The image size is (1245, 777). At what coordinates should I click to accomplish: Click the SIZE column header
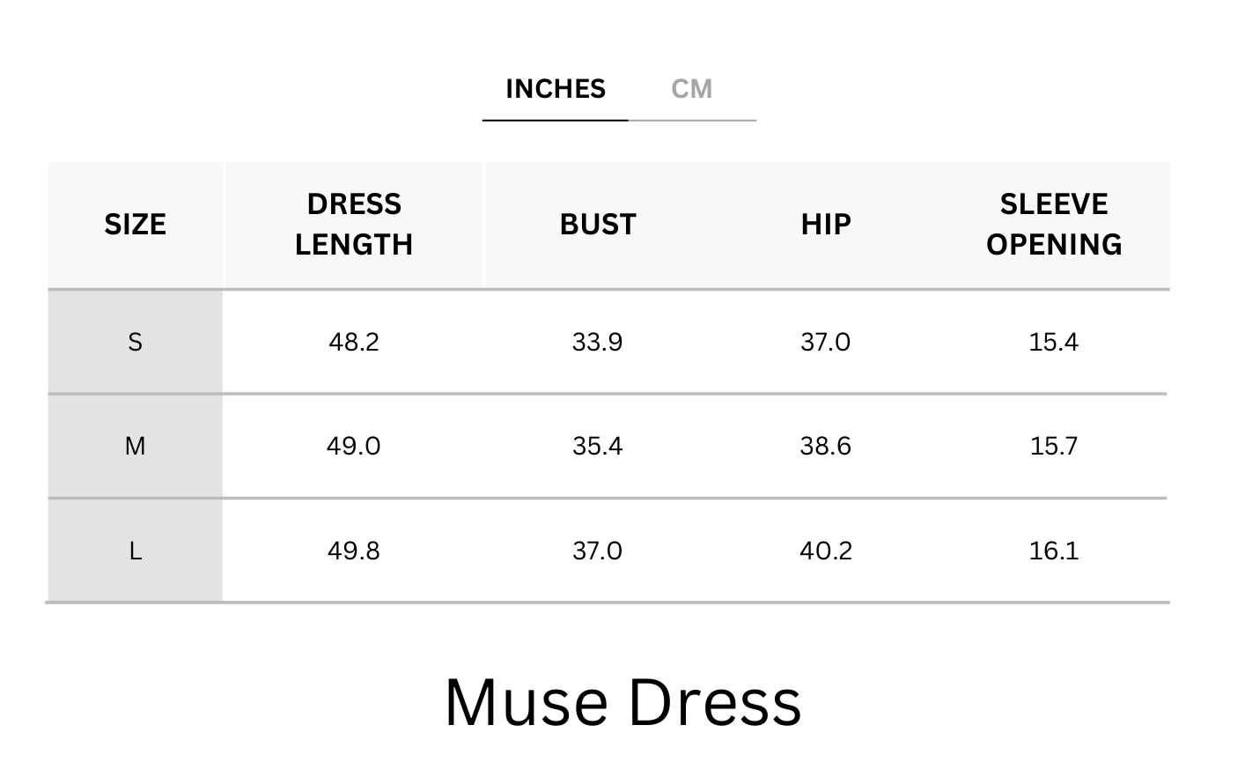coord(136,225)
